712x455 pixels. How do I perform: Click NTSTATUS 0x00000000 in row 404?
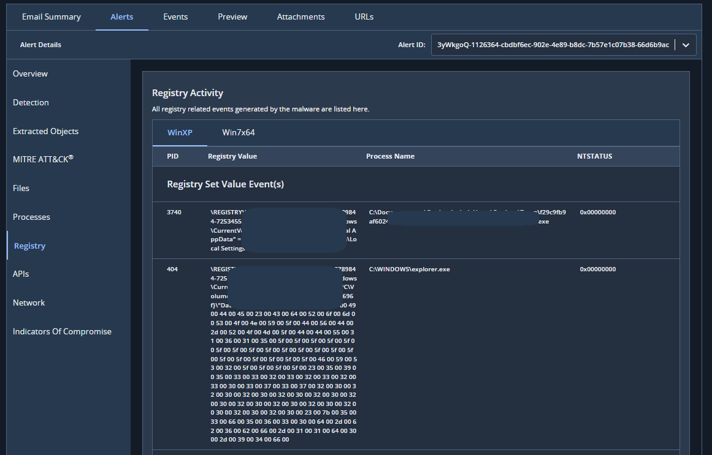click(597, 269)
